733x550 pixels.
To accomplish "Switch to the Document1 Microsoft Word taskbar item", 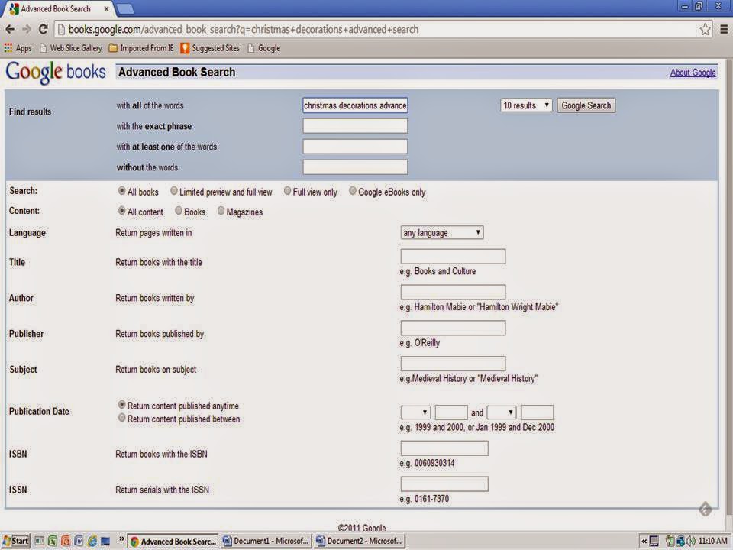I will tap(266, 541).
